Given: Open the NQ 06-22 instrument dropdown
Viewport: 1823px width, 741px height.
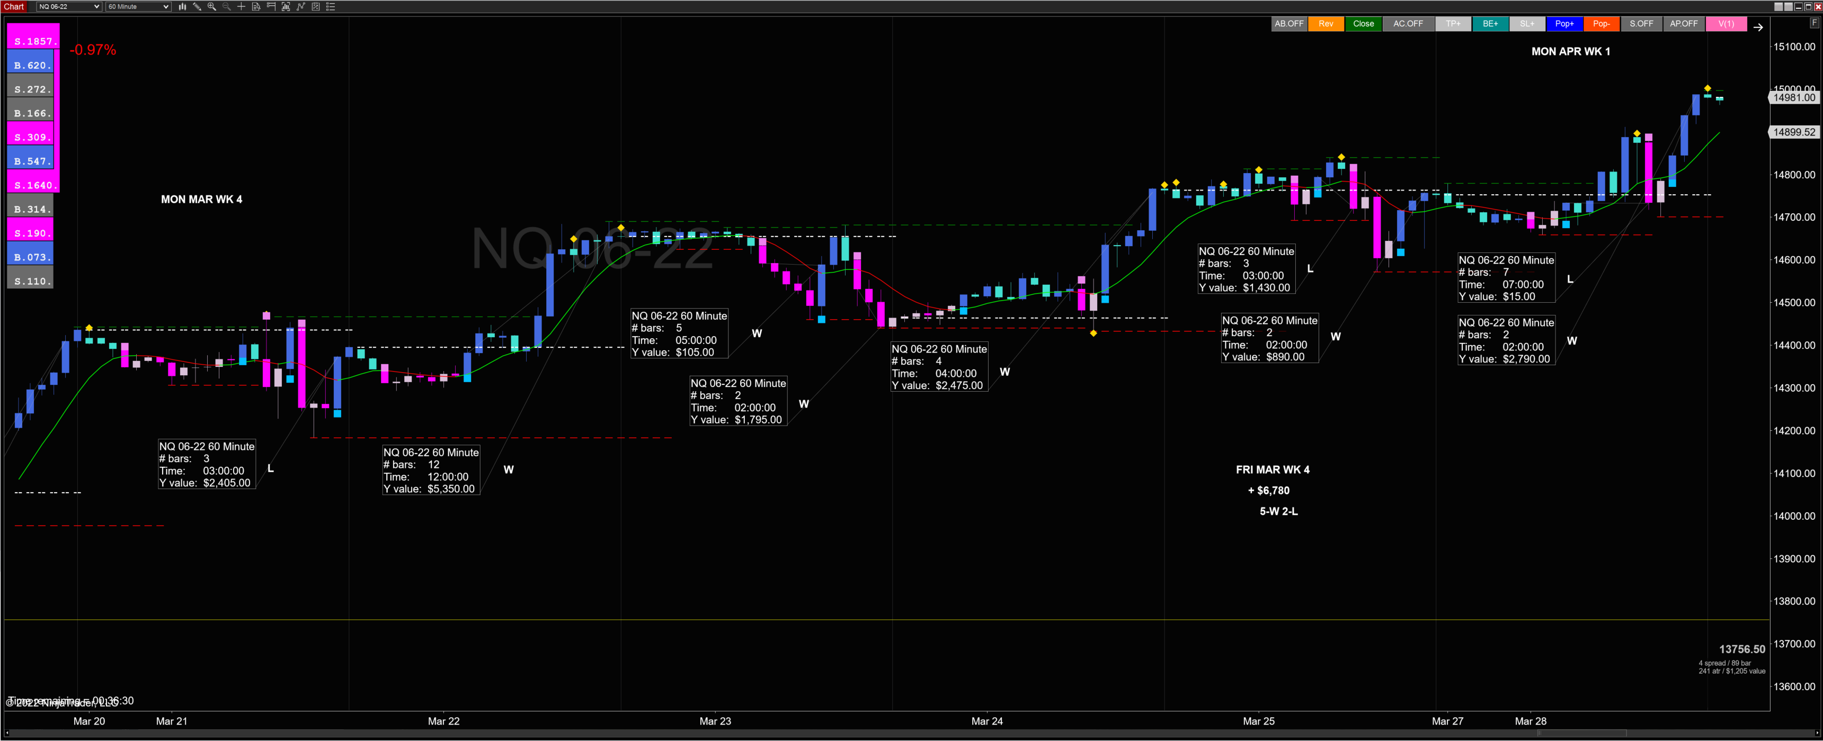Looking at the screenshot, I should point(69,6).
